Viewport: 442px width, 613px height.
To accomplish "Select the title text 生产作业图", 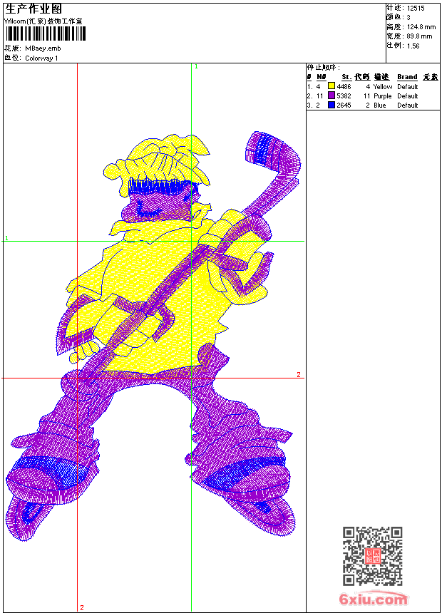I will pos(34,9).
